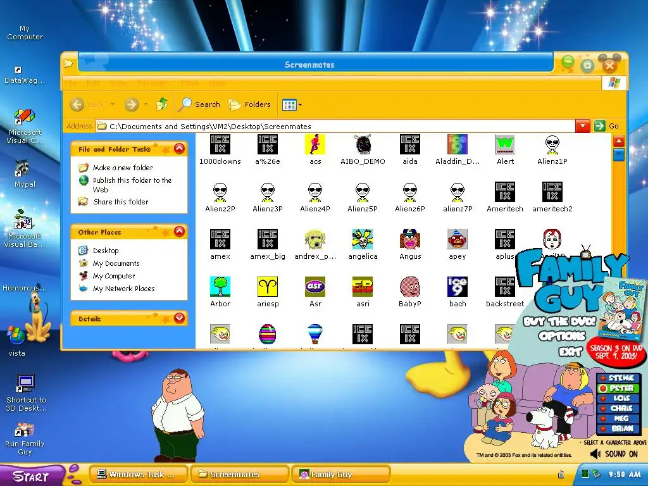Open the Help menu
The height and width of the screenshot is (486, 648).
[216, 83]
